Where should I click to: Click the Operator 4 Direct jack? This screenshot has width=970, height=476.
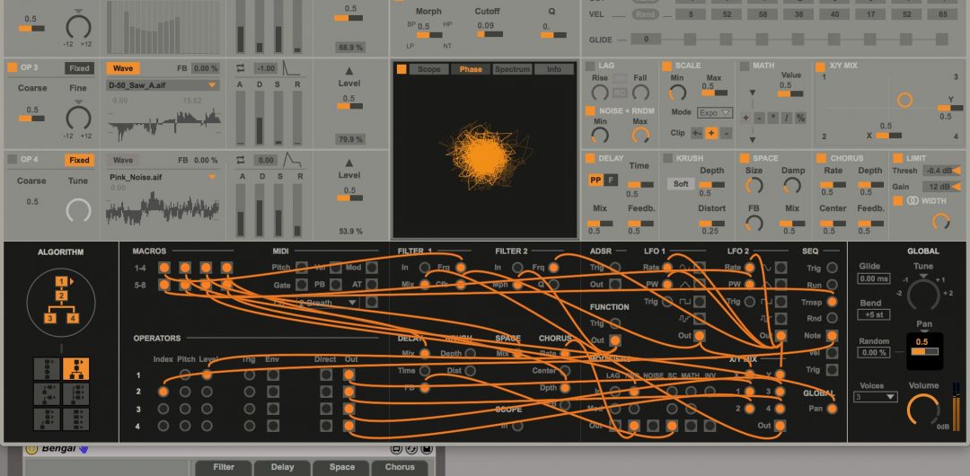tap(326, 425)
